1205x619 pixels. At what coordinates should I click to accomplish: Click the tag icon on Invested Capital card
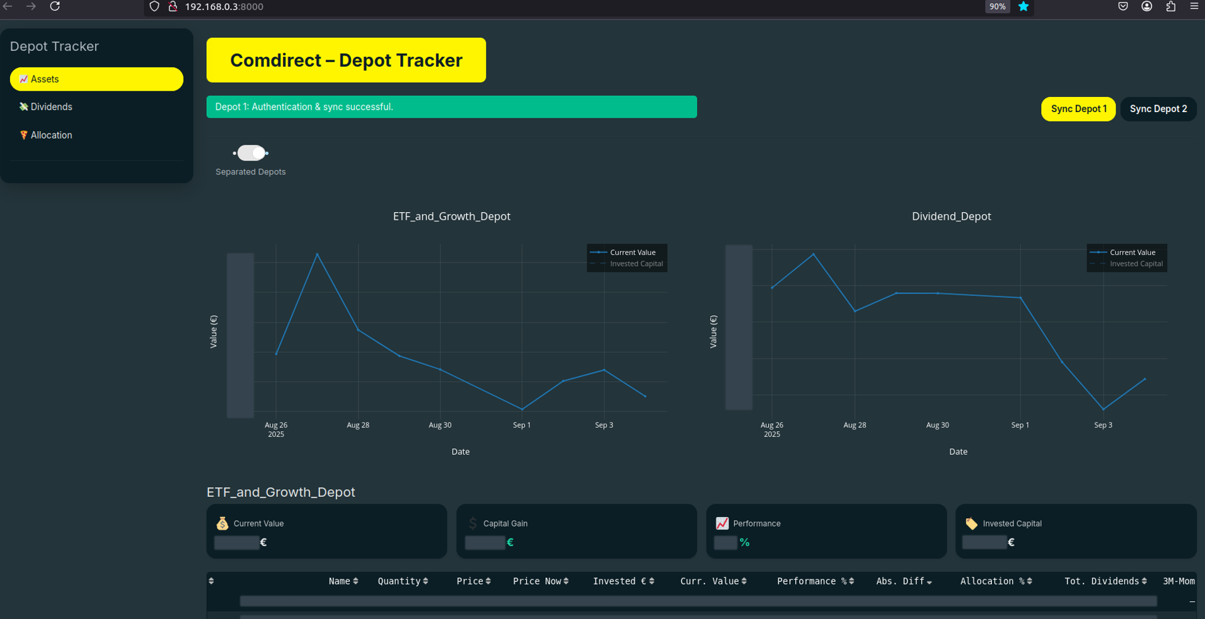(x=972, y=523)
